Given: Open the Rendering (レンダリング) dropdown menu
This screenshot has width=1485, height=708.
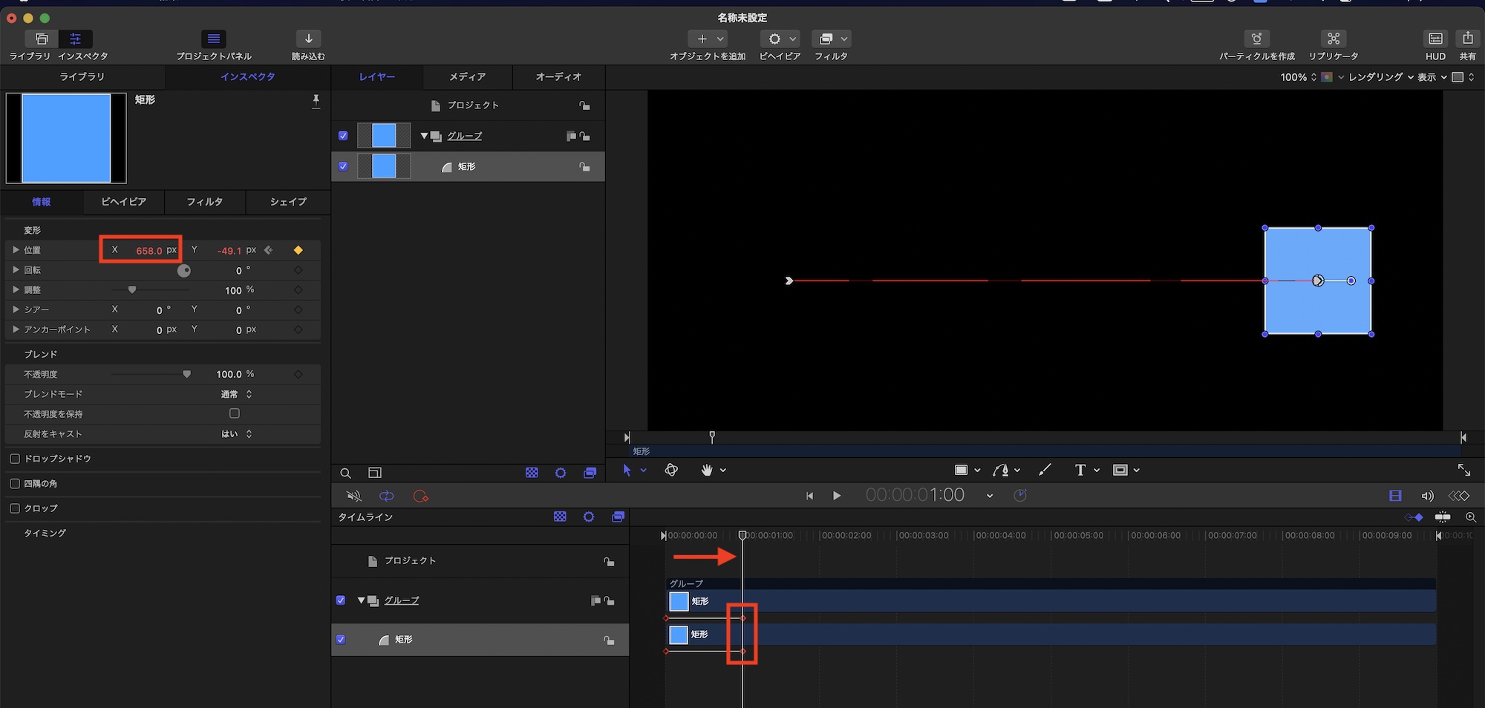Looking at the screenshot, I should click(x=1380, y=77).
